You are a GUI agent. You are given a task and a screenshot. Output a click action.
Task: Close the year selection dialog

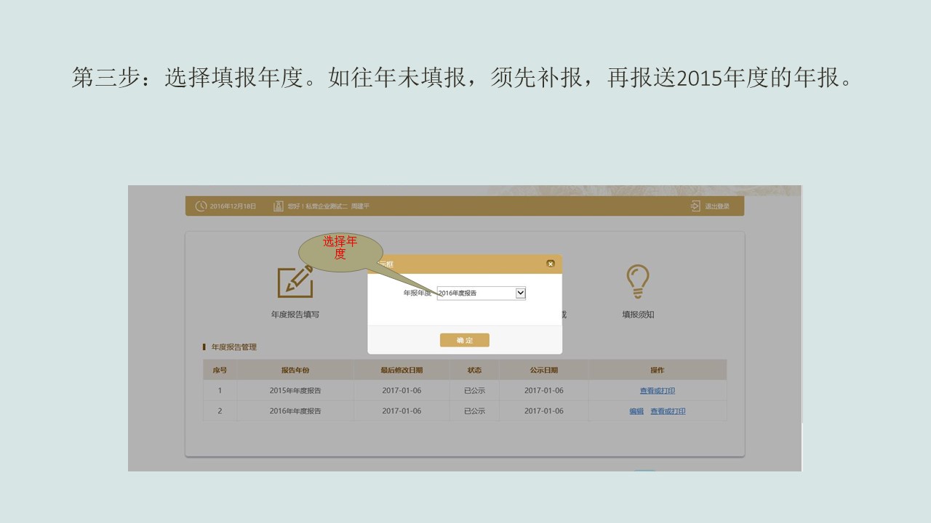(551, 264)
